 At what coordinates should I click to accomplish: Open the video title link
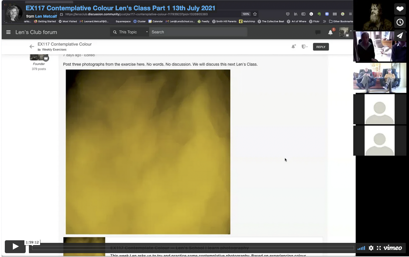tap(120, 8)
